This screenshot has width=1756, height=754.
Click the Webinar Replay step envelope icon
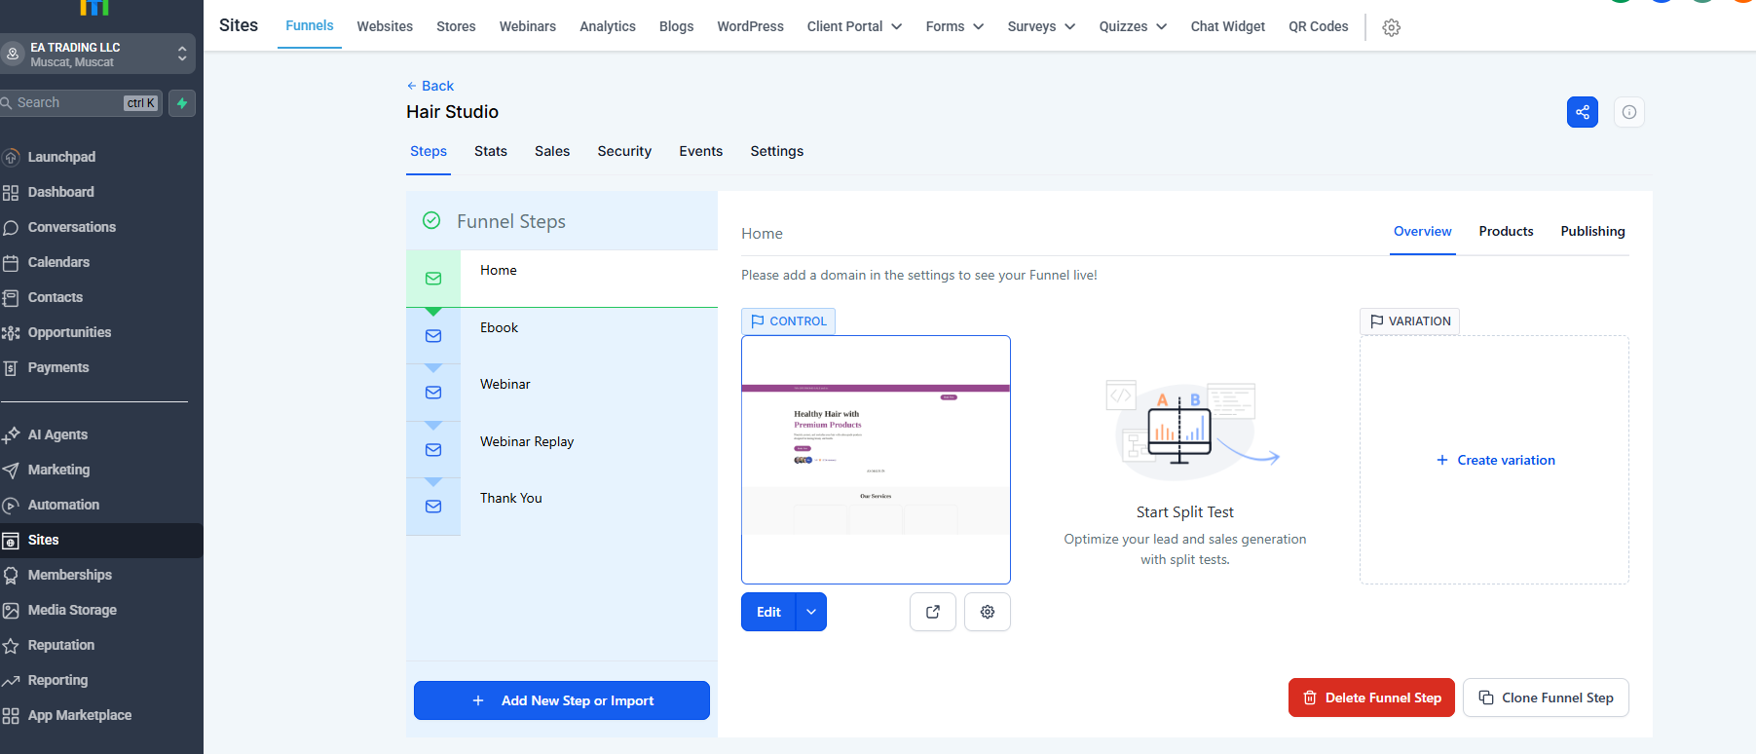[x=433, y=450]
